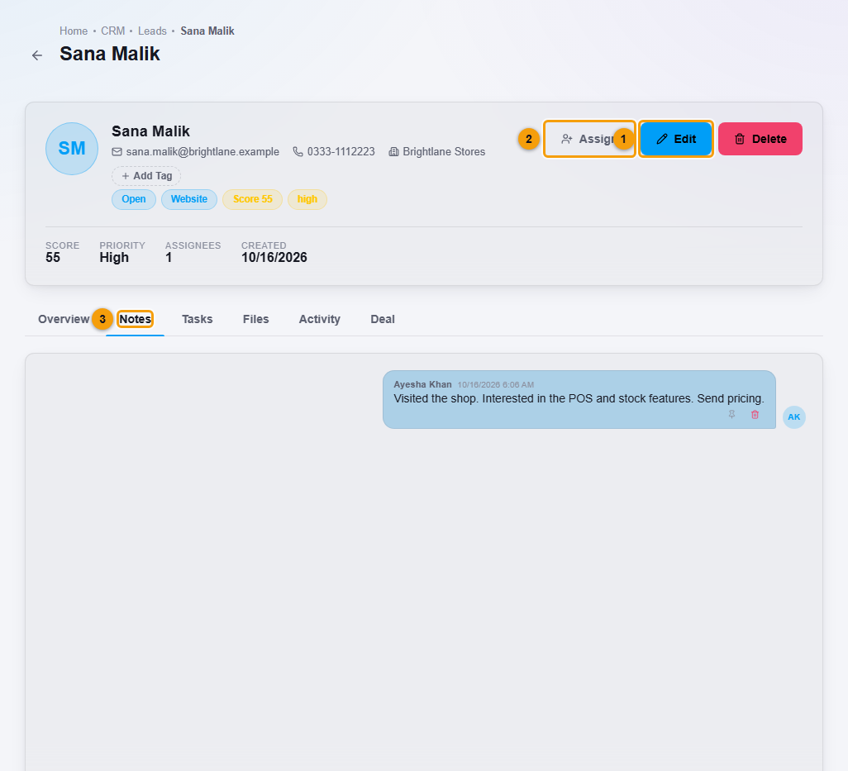This screenshot has width=848, height=771.
Task: Click the company name Brightlane Stores
Action: click(x=444, y=152)
